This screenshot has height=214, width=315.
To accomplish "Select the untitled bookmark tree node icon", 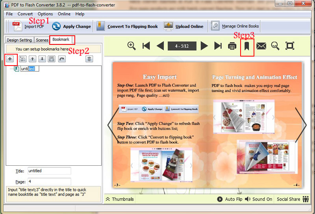I will (17, 69).
